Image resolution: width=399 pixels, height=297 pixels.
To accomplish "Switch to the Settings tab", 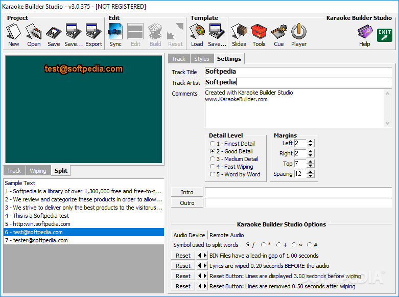I will [229, 59].
